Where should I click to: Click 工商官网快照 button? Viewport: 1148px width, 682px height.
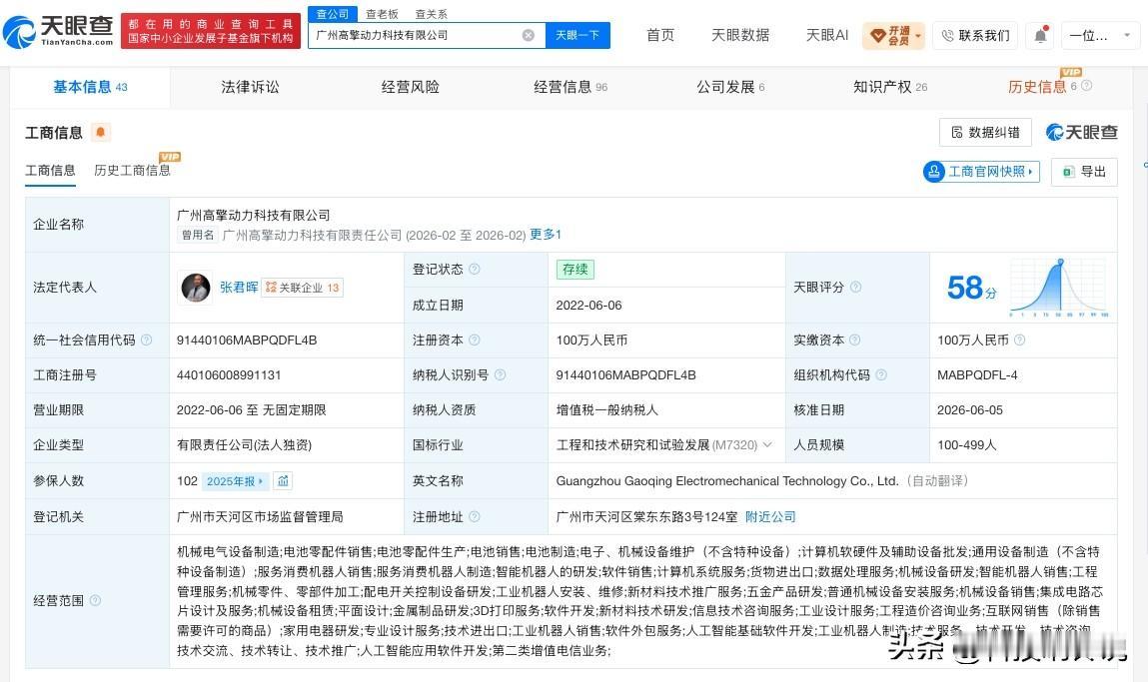[x=982, y=171]
